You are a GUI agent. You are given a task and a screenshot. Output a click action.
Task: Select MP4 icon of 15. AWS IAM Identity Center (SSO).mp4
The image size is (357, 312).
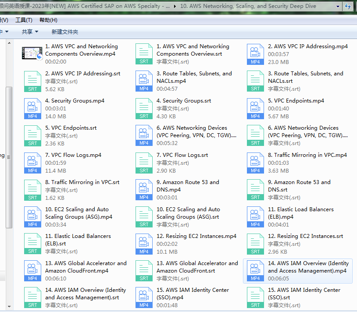coord(144,298)
